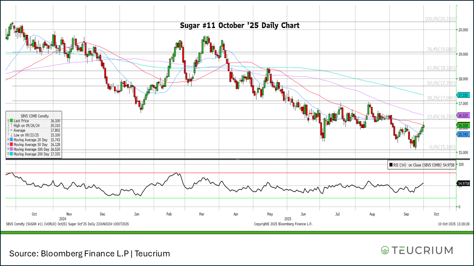The width and height of the screenshot is (474, 266).
Task: Expand the Moving Average 200 Day entry
Action: pos(8,154)
